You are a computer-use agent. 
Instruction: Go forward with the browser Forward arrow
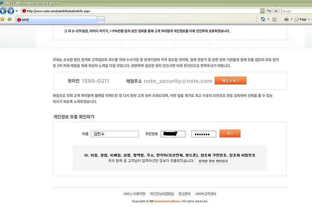(x=10, y=11)
